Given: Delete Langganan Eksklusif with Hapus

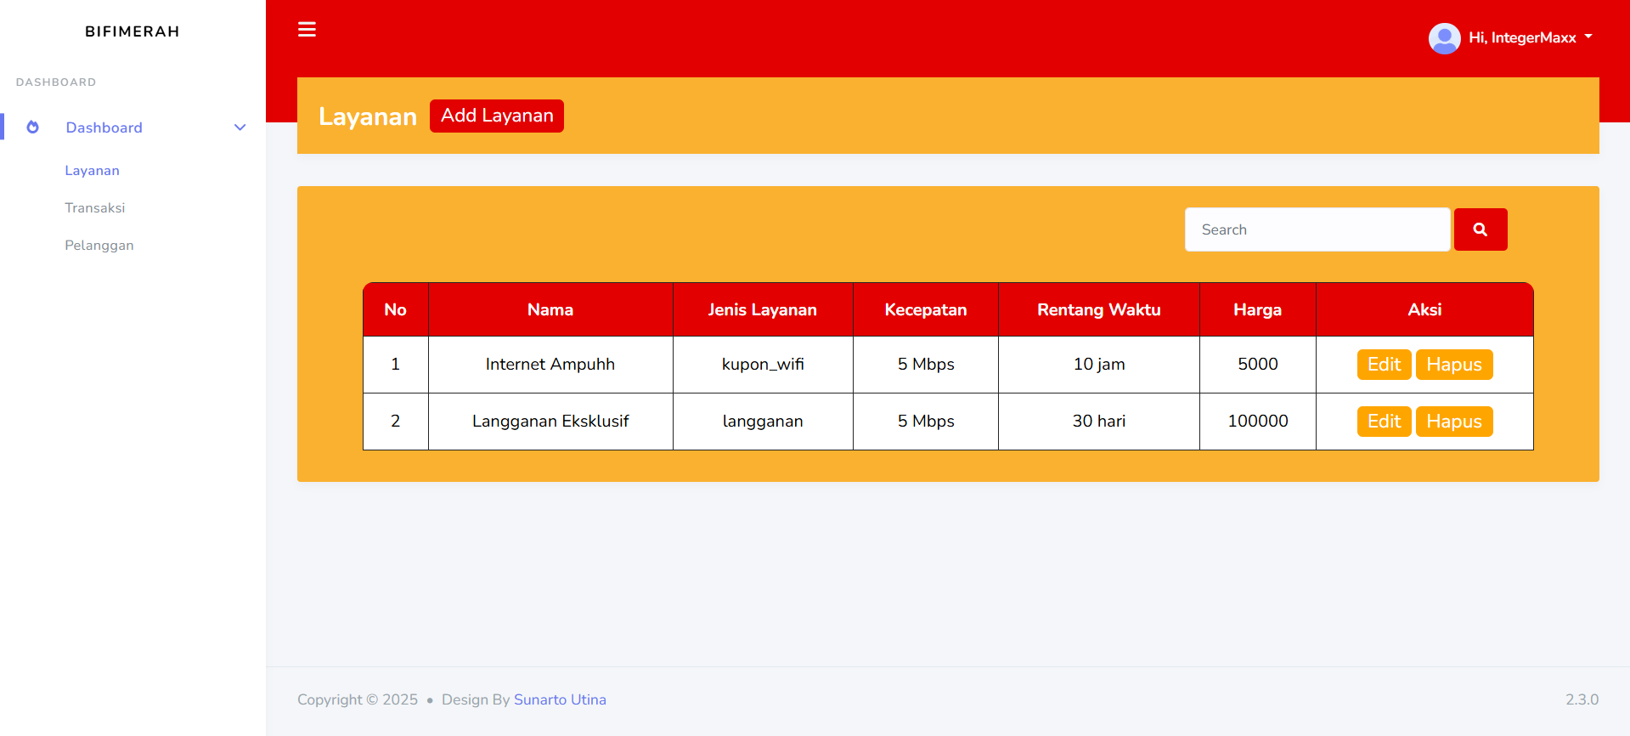Looking at the screenshot, I should pos(1453,422).
